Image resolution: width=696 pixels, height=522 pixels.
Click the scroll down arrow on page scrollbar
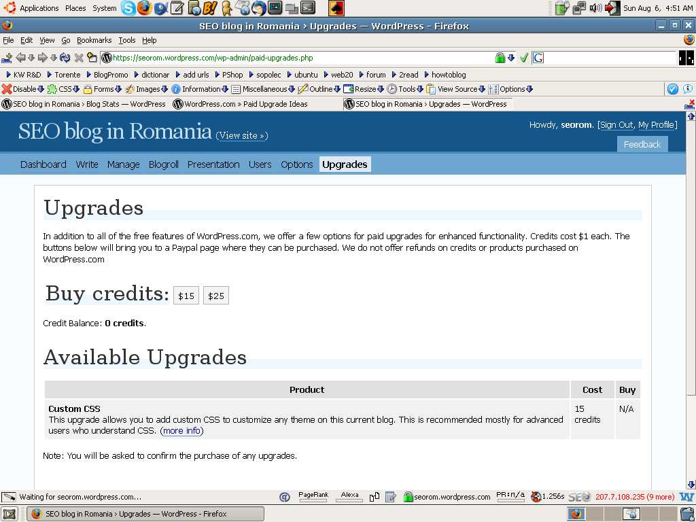(x=691, y=484)
